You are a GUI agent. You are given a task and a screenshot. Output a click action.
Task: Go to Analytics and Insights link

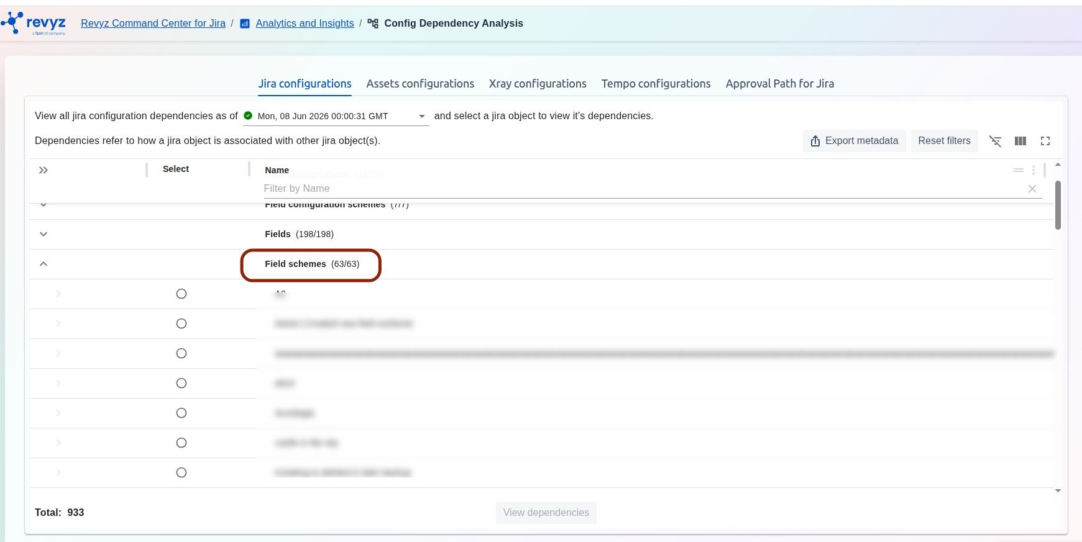coord(305,24)
